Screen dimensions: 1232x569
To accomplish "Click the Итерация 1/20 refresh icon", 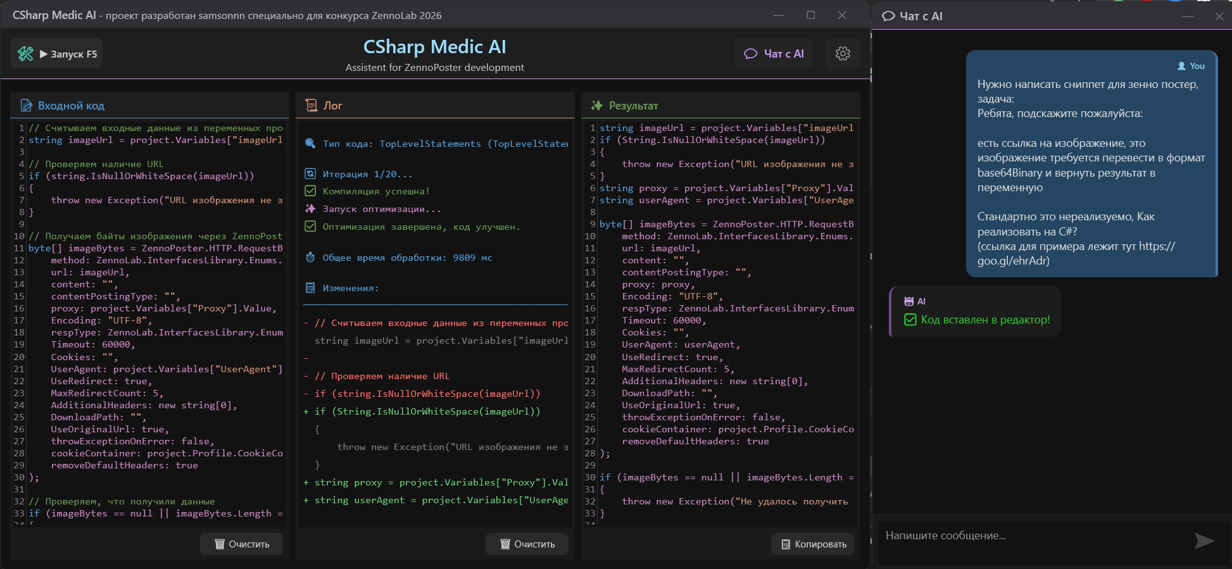I will click(310, 174).
